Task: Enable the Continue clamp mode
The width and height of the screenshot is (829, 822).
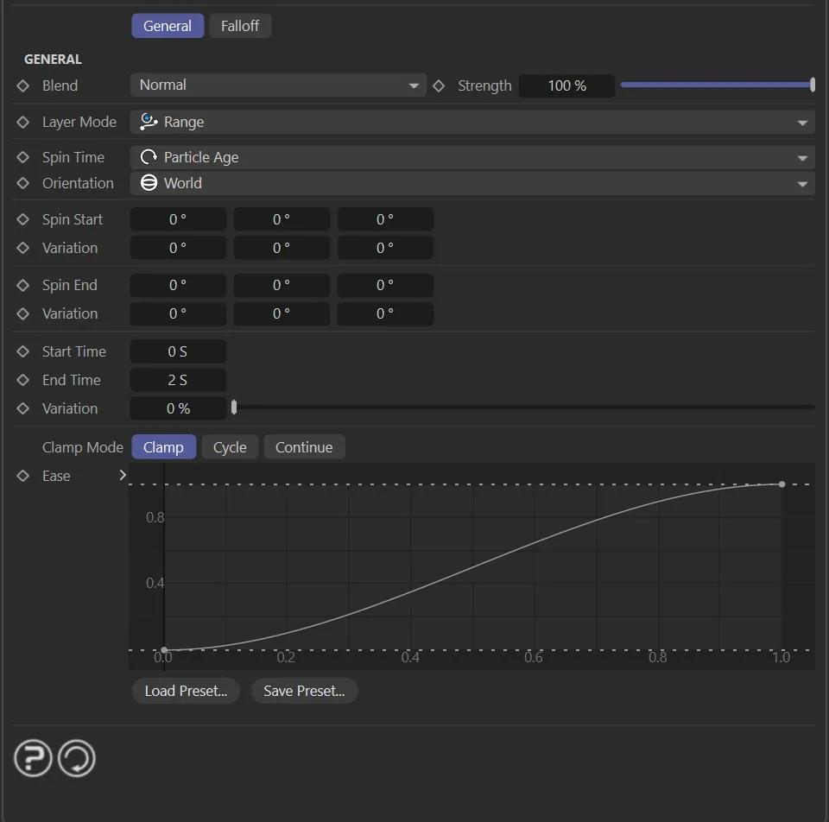Action: [304, 446]
